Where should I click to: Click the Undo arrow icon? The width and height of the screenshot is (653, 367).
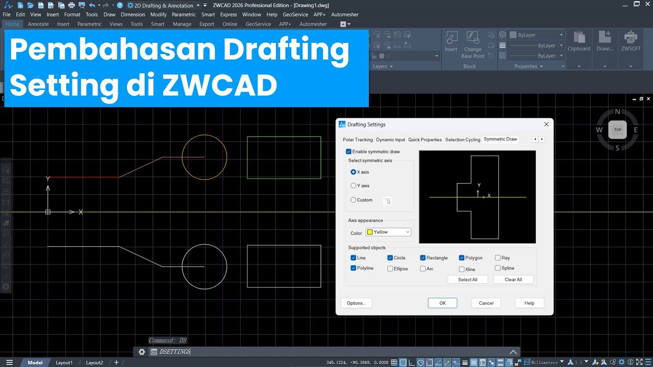(92, 6)
